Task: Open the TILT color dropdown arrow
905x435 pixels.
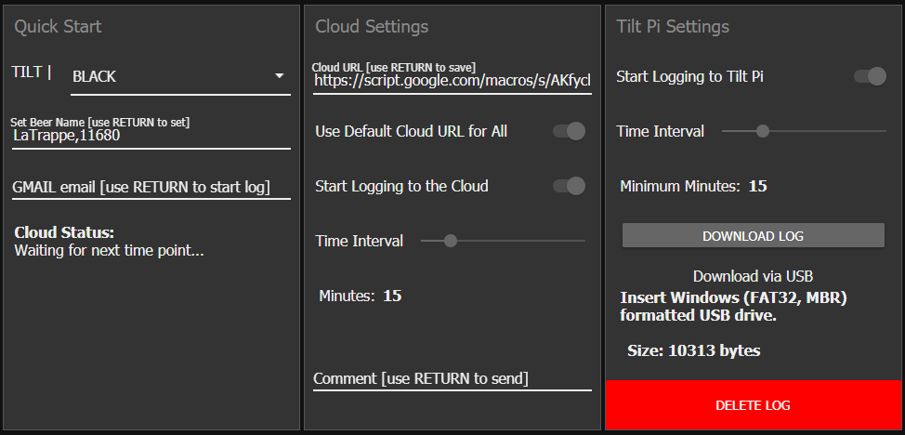Action: (x=279, y=76)
